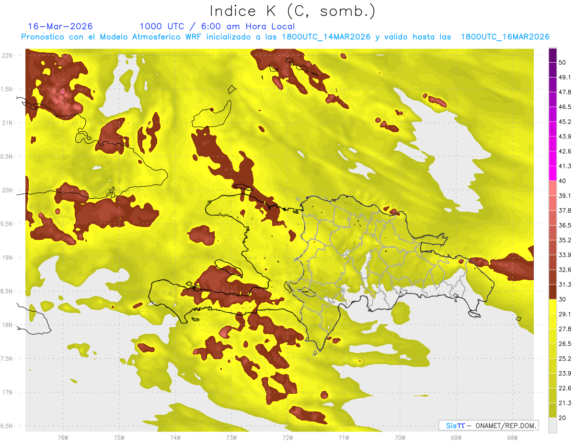
Task: Click the colorbar value 42.6
Action: point(565,151)
